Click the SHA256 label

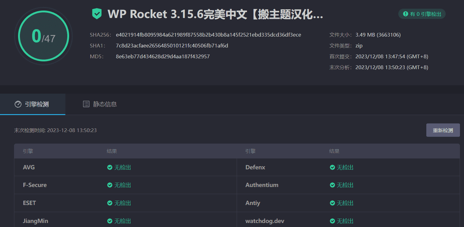(100, 35)
